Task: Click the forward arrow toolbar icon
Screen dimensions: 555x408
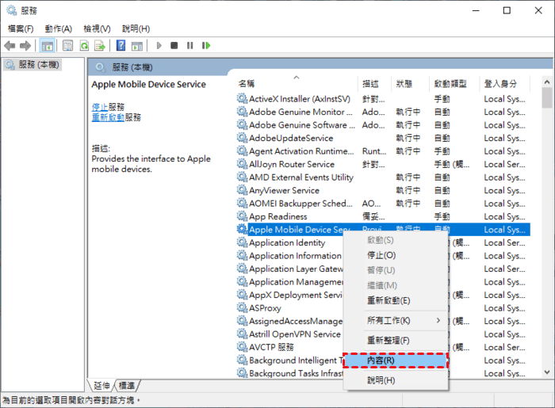Action: pos(25,46)
